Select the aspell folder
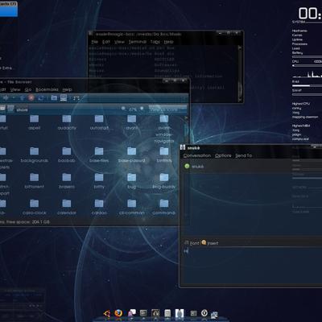322x322 pixels. tap(34, 122)
